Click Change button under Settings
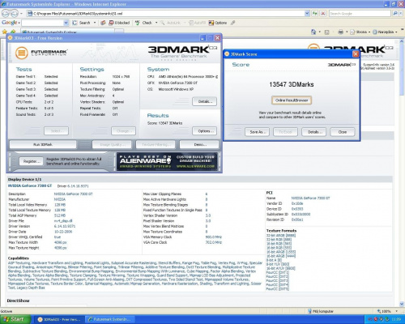The image size is (405, 324). click(123, 131)
